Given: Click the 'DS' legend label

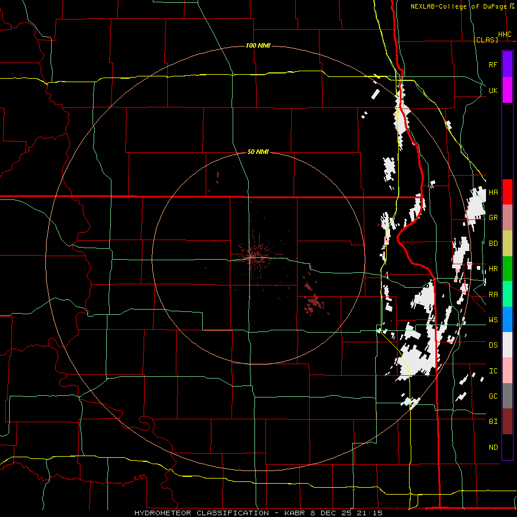Looking at the screenshot, I should coord(493,345).
